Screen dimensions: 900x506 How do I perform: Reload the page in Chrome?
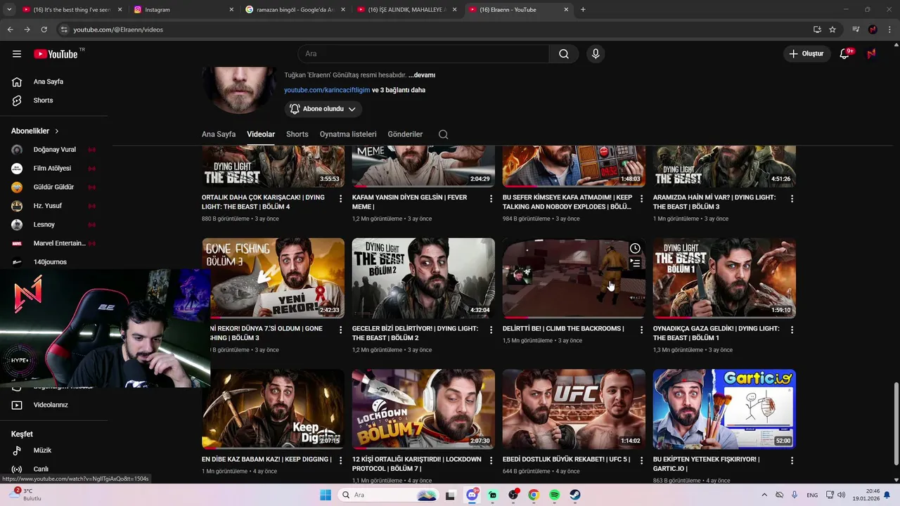coord(44,30)
